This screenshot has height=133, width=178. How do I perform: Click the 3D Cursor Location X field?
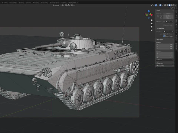(164, 44)
